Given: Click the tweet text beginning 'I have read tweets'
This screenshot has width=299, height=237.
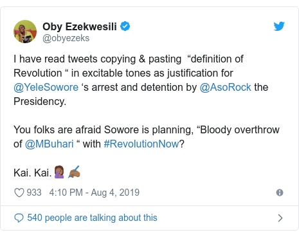Looking at the screenshot, I should [141, 80].
